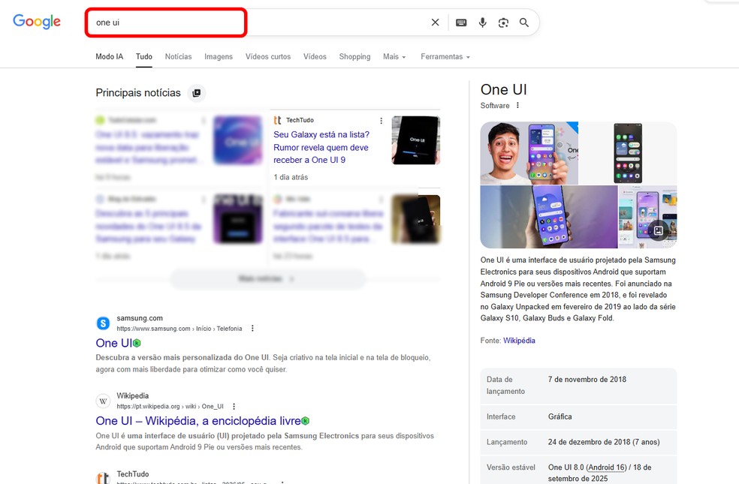Click TechTudo news thumbnail with phone
This screenshot has height=484, width=739.
point(416,140)
